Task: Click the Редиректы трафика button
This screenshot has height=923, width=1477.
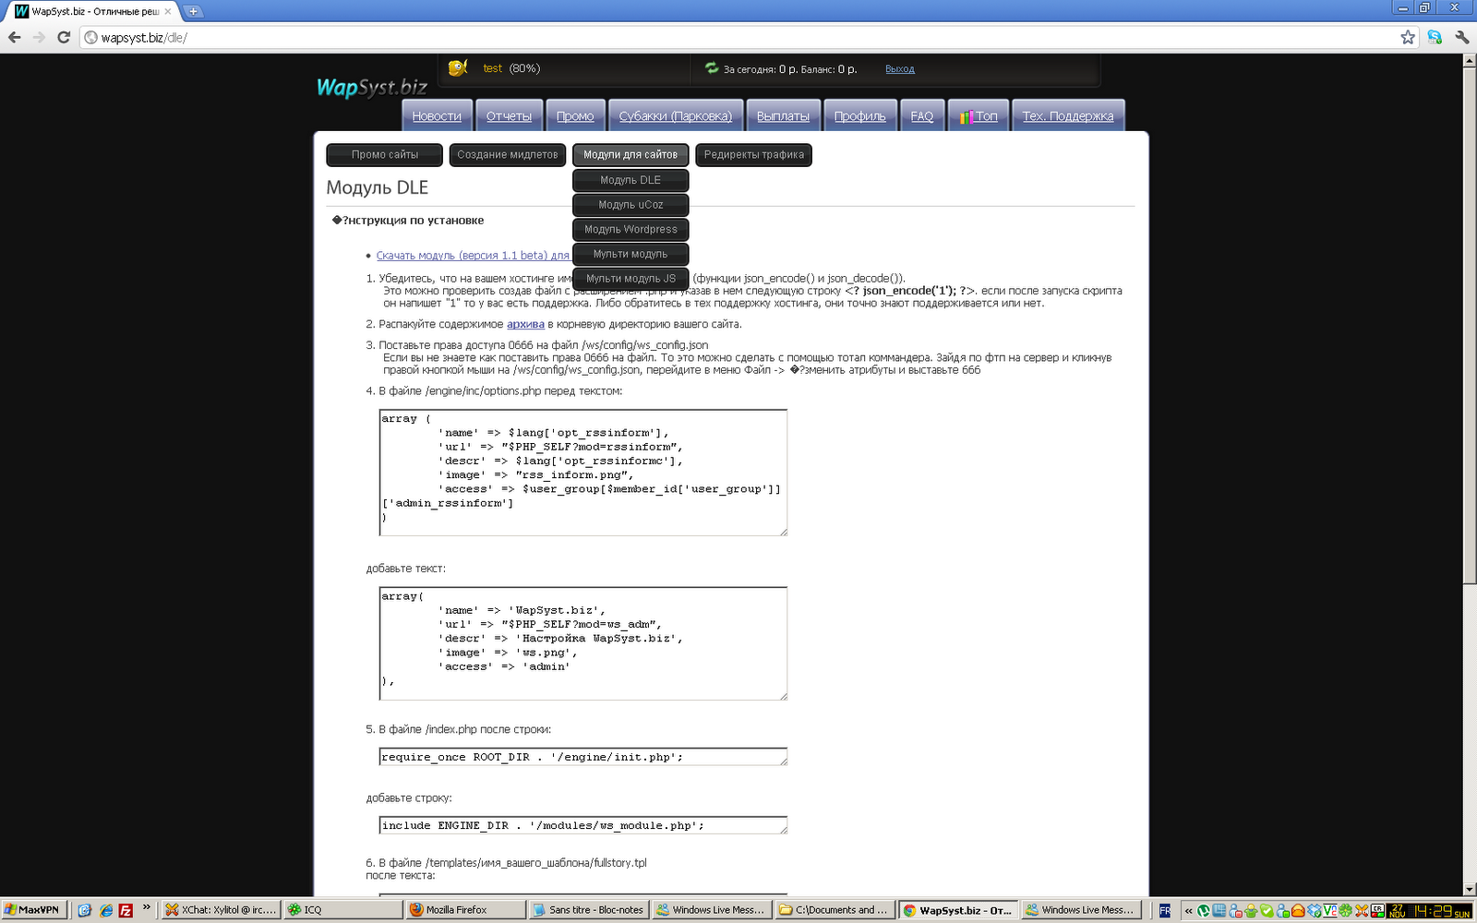Action: click(x=753, y=155)
